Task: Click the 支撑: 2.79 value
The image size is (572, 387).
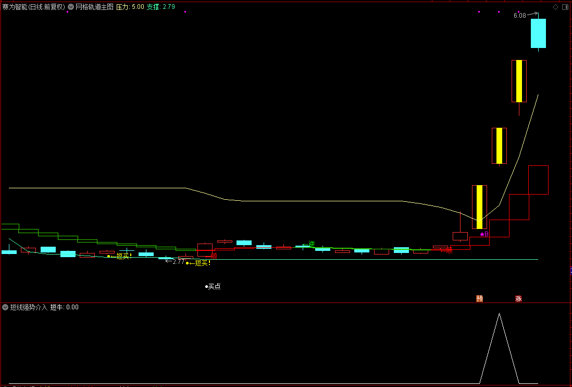Action: click(161, 7)
